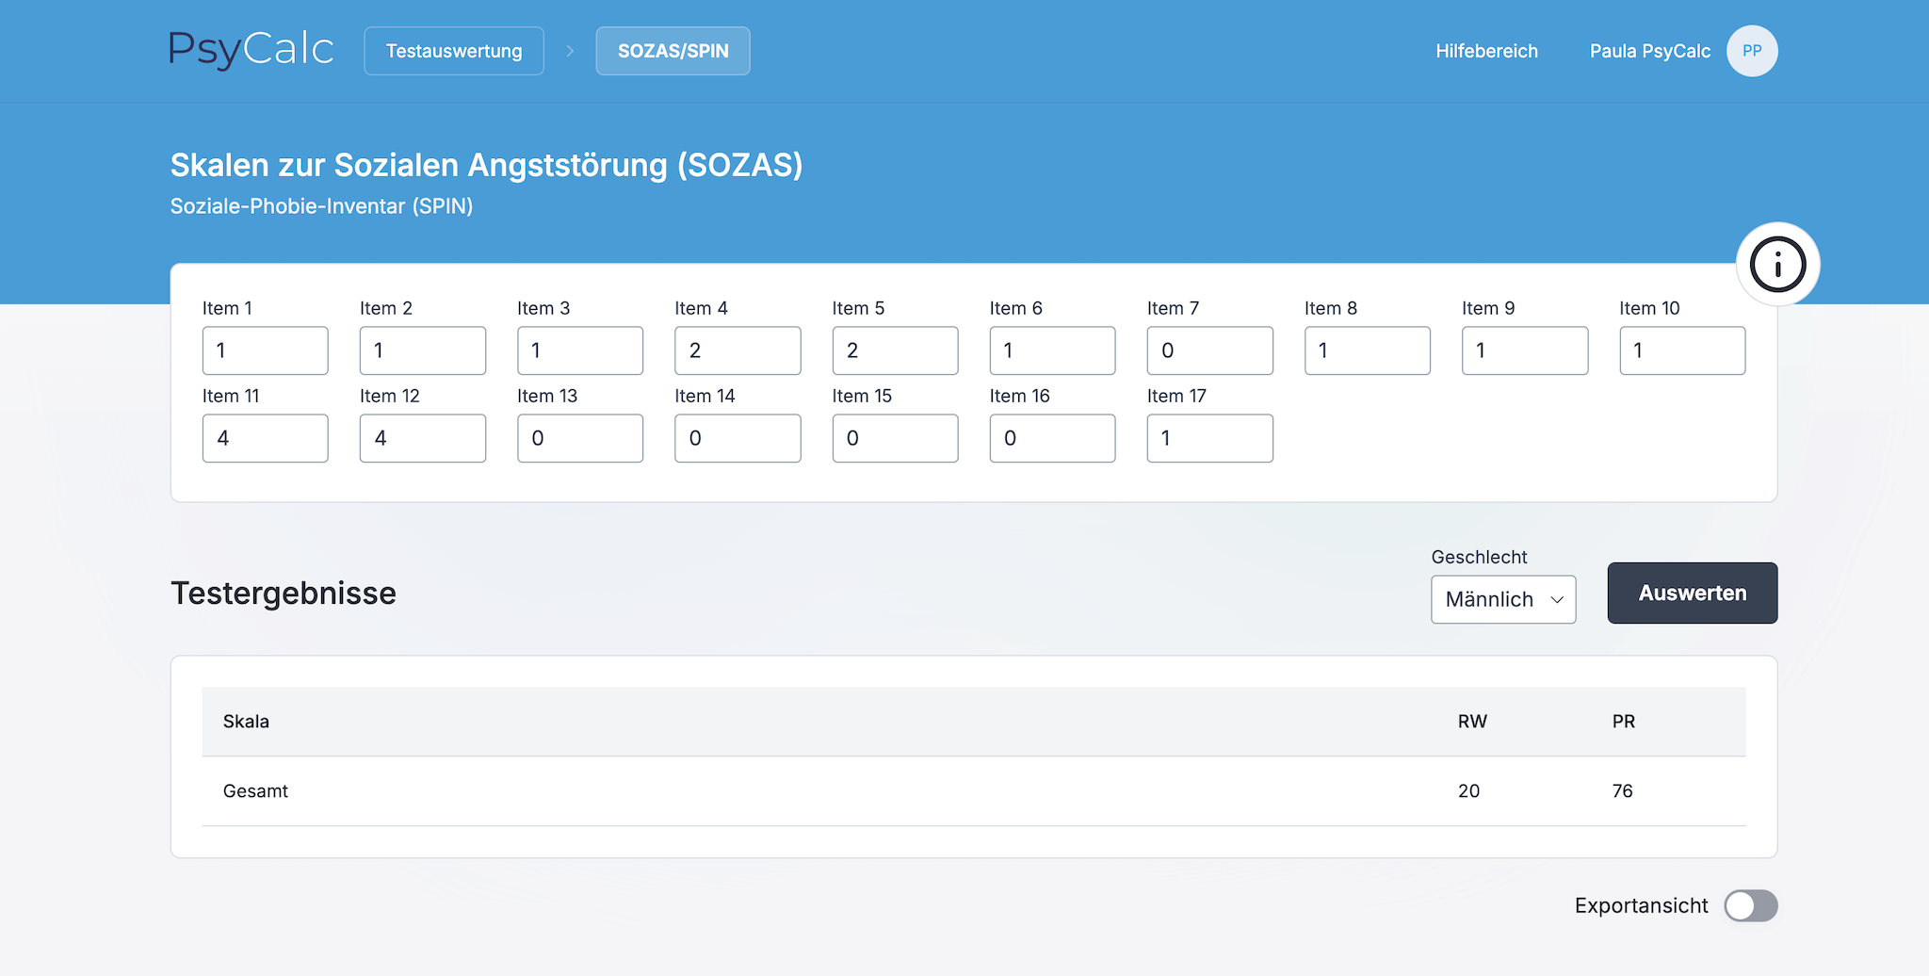This screenshot has height=976, width=1929.
Task: Edit the Item 10 value field
Action: [x=1681, y=350]
